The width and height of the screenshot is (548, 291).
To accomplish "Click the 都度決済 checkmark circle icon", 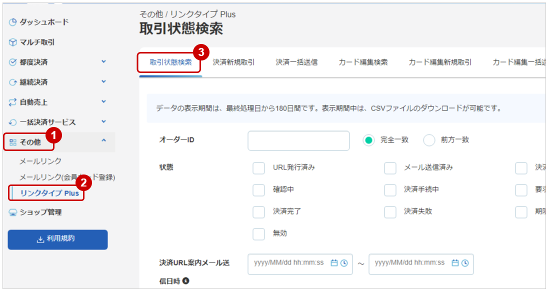I will [12, 62].
